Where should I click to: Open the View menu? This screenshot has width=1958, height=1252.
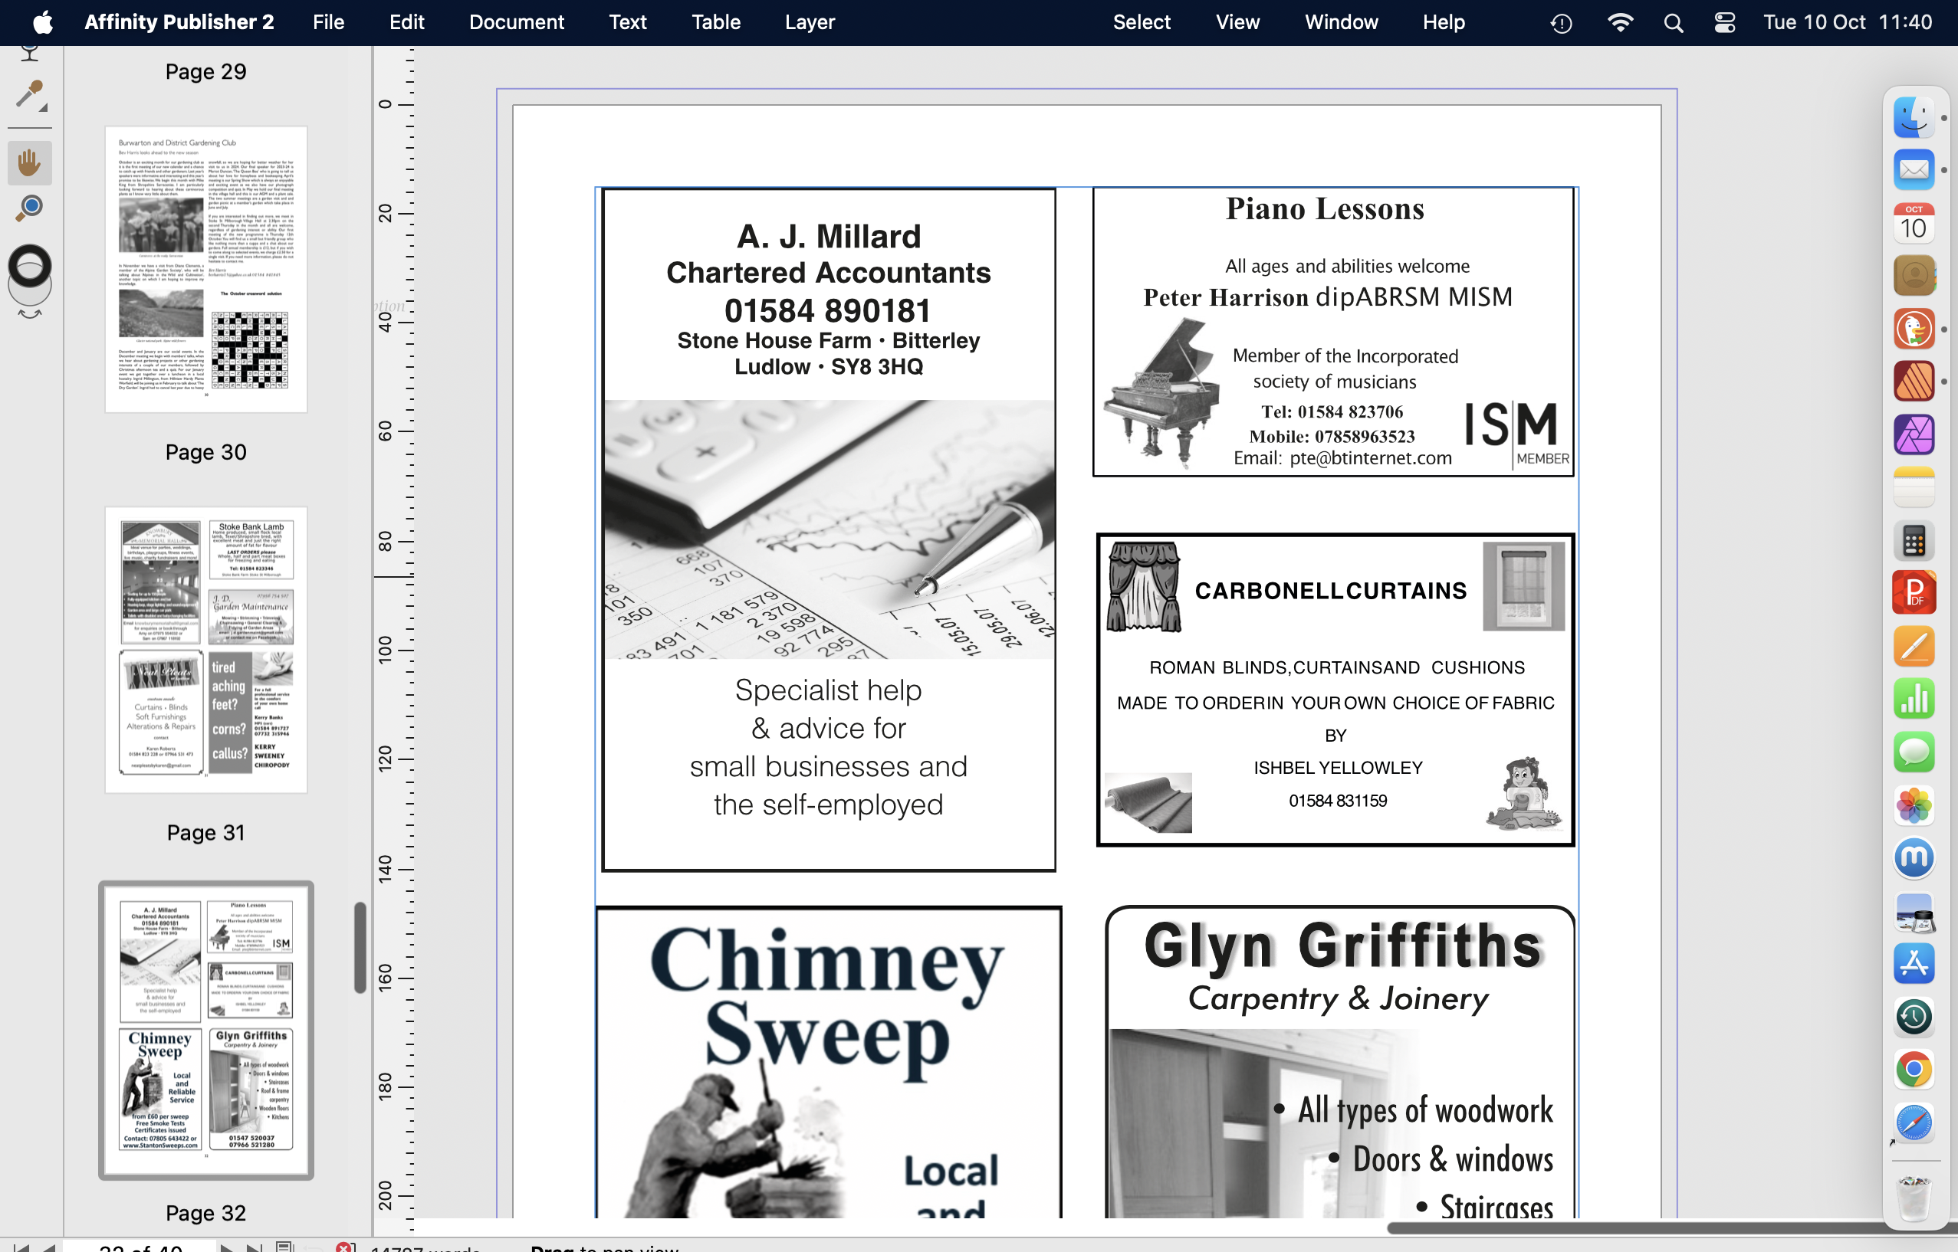tap(1237, 22)
